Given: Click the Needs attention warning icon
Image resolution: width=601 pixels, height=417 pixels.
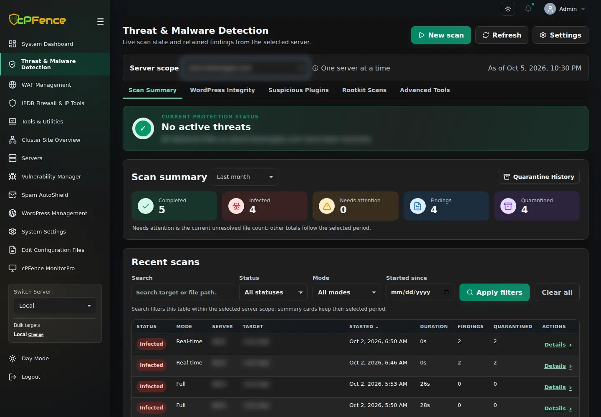Looking at the screenshot, I should [327, 206].
